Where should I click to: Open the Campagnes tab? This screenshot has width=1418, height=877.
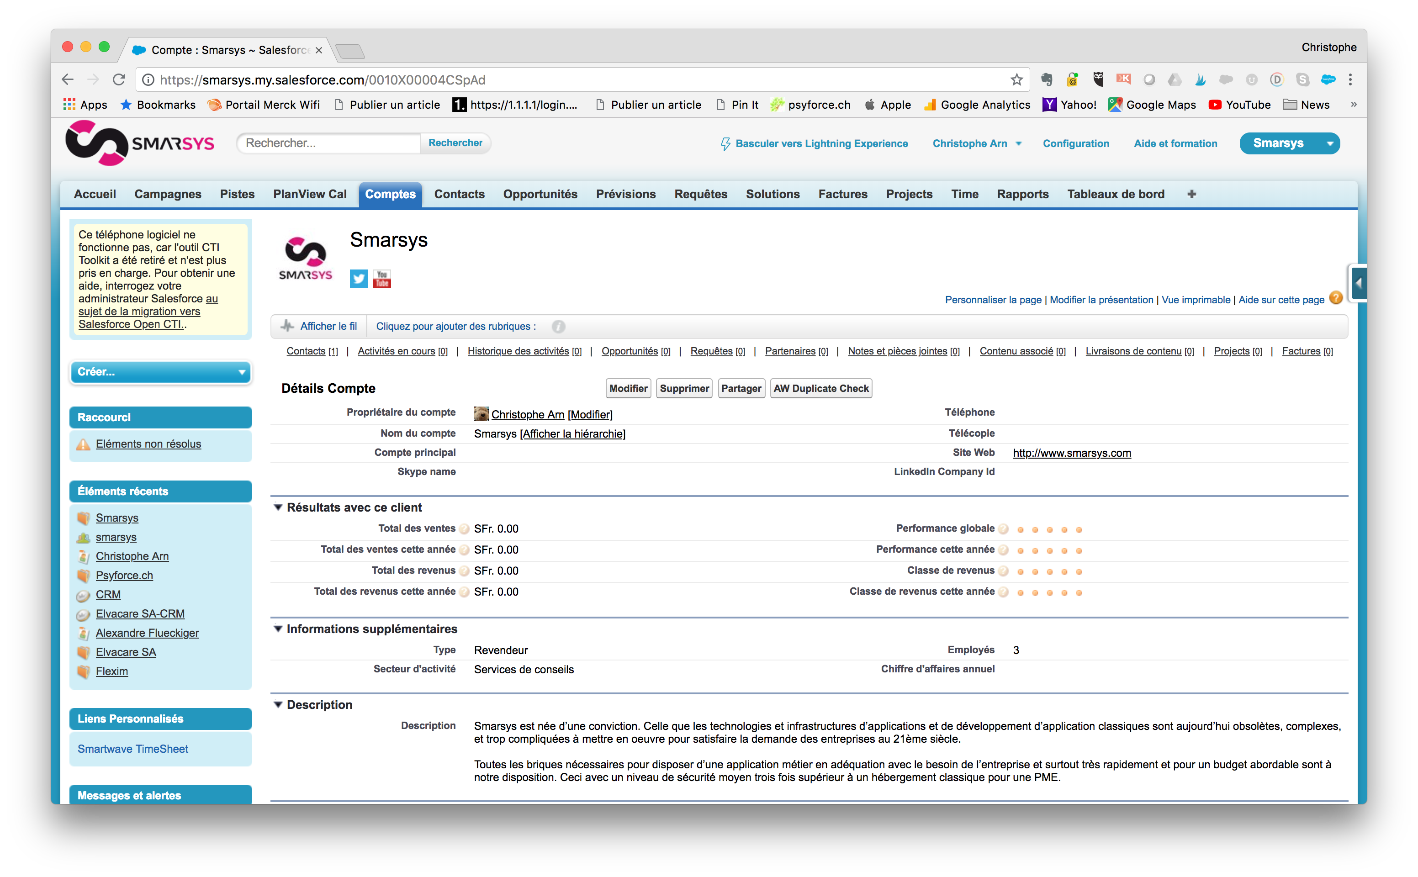point(168,194)
